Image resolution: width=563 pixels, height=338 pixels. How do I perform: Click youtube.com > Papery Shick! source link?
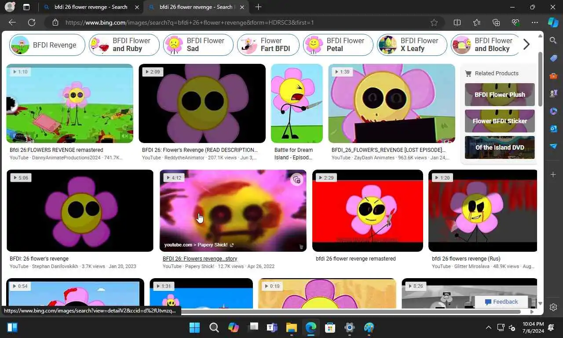(199, 245)
